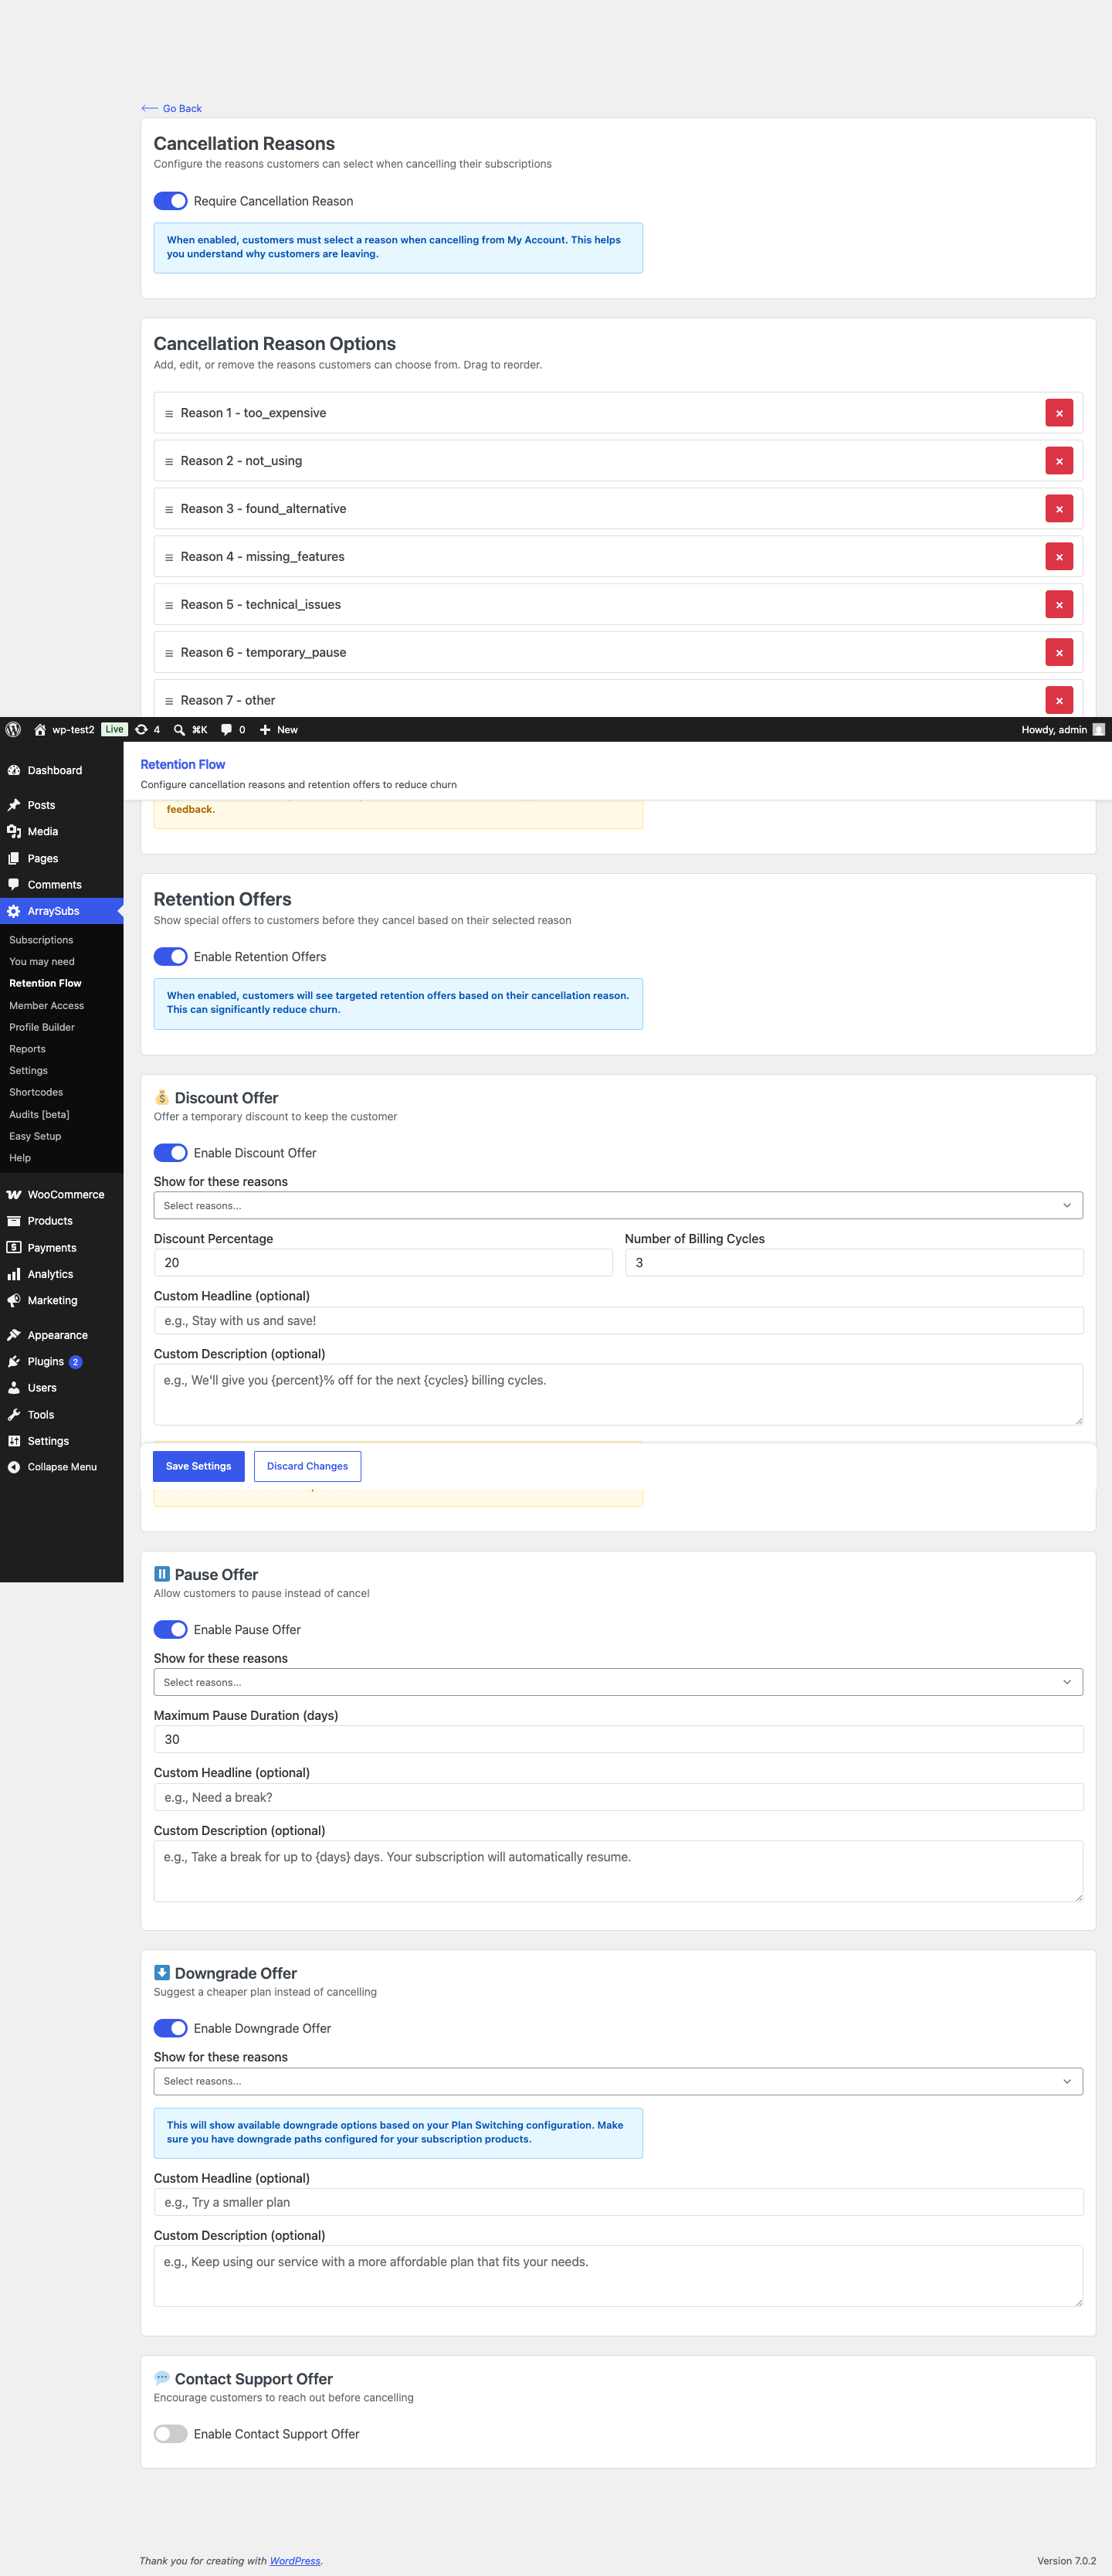Image resolution: width=1112 pixels, height=2576 pixels.
Task: Delete Reason 7 other
Action: (x=1059, y=700)
